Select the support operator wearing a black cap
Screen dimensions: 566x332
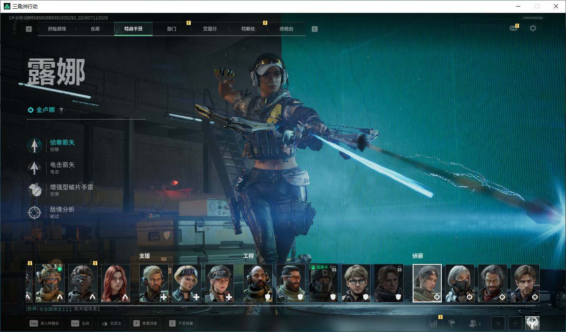(x=219, y=283)
